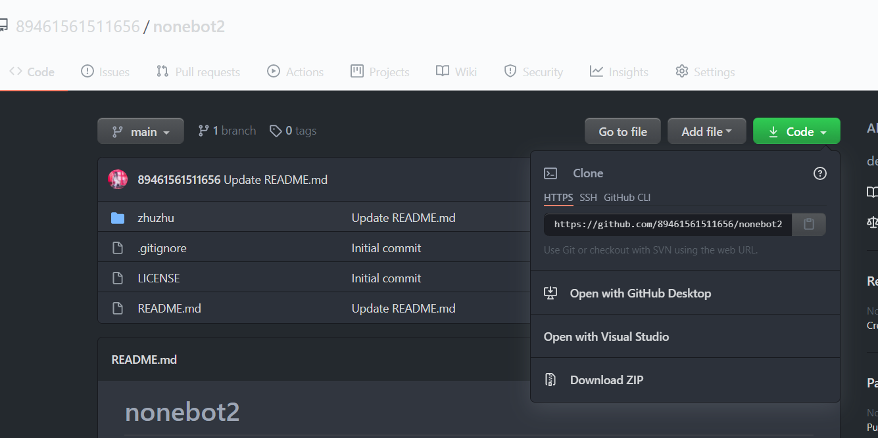The image size is (878, 438).
Task: Select the HTTPS clone tab
Action: pyautogui.click(x=558, y=198)
